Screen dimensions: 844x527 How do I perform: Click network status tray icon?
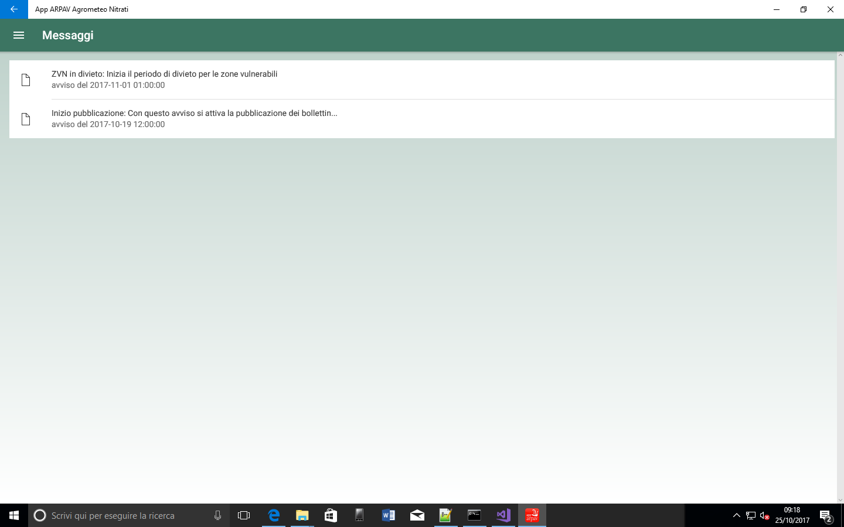coord(751,515)
